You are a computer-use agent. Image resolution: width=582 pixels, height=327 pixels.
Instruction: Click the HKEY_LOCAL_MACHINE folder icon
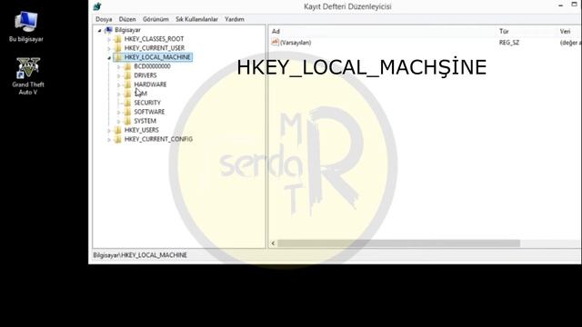point(118,57)
